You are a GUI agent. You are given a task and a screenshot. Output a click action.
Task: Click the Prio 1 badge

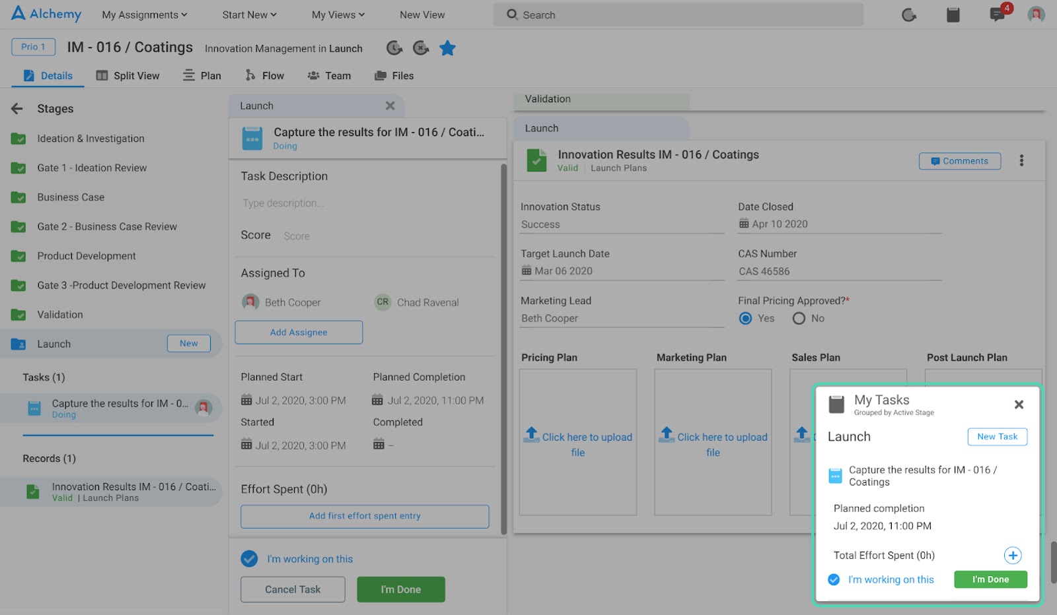[33, 47]
